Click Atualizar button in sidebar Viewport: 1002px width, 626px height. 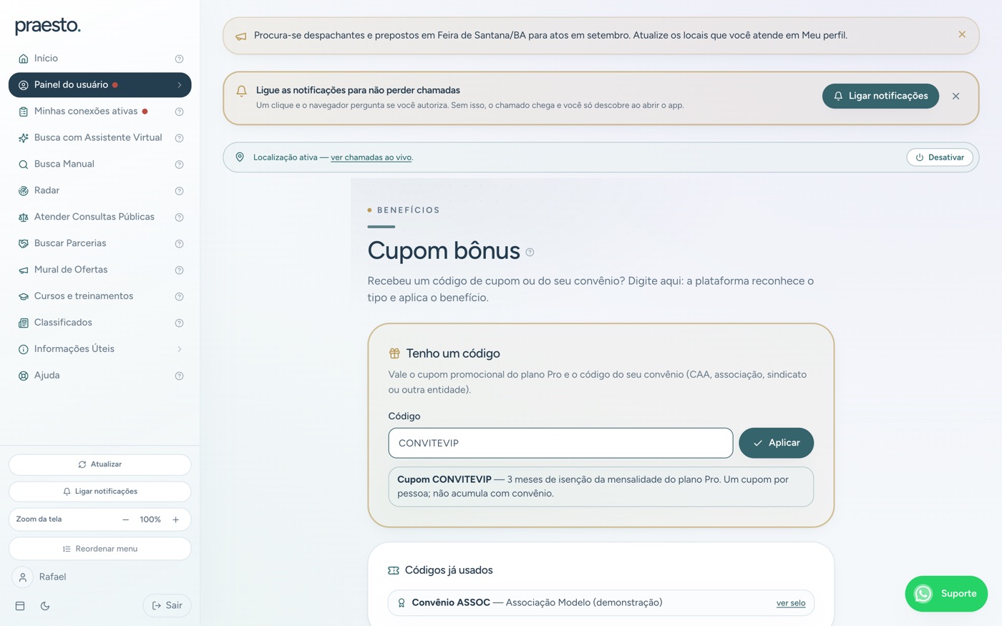coord(99,464)
